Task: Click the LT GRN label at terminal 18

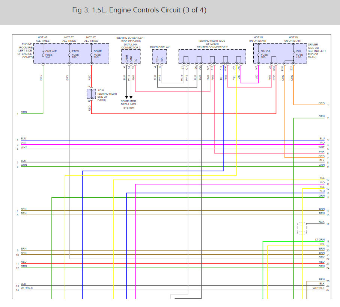Action: [x=320, y=239]
